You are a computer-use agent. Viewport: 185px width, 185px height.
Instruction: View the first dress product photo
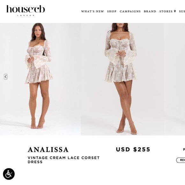(41, 79)
